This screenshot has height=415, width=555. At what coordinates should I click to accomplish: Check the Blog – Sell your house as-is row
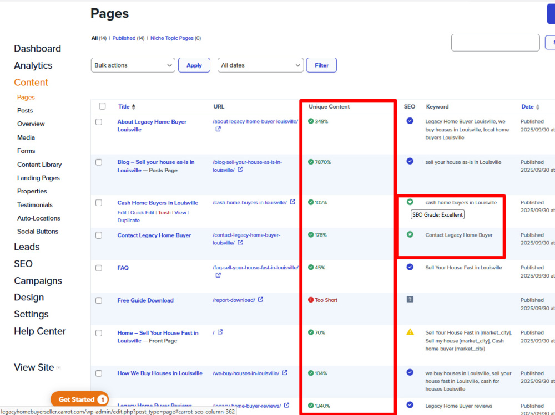[x=99, y=162]
